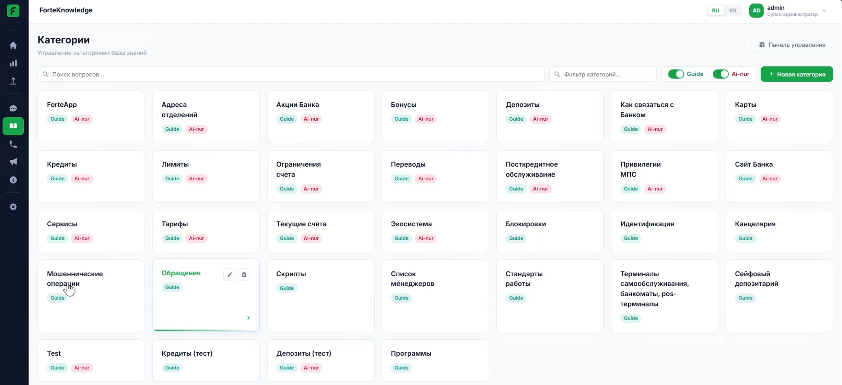
Task: Open the Карты category card
Action: coord(779,117)
